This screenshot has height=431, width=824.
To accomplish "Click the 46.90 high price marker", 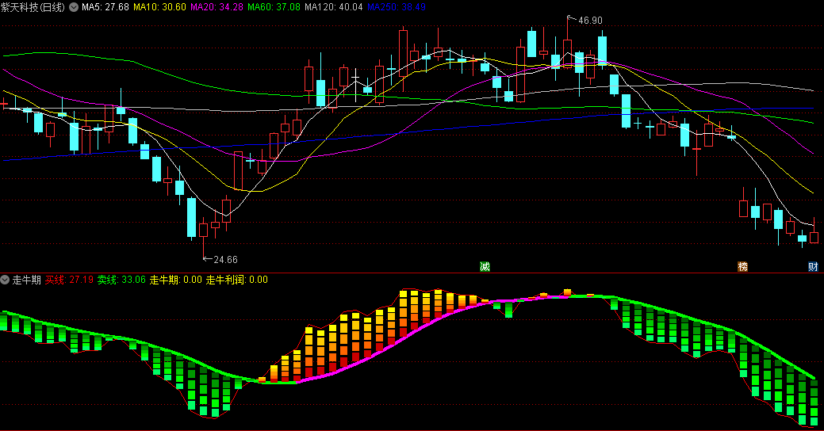I will pyautogui.click(x=590, y=21).
